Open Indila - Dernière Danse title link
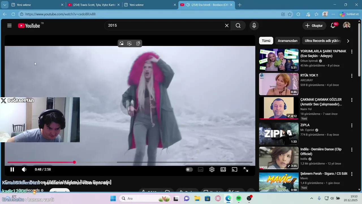This screenshot has height=204, width=362. click(x=321, y=151)
